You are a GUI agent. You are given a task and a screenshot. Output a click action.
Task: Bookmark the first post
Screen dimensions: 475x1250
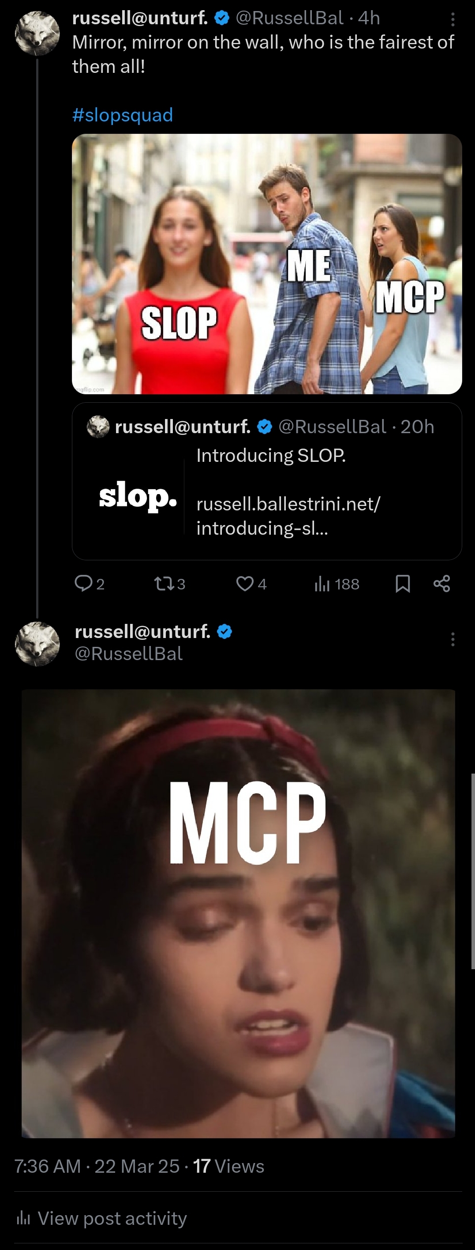tap(403, 583)
